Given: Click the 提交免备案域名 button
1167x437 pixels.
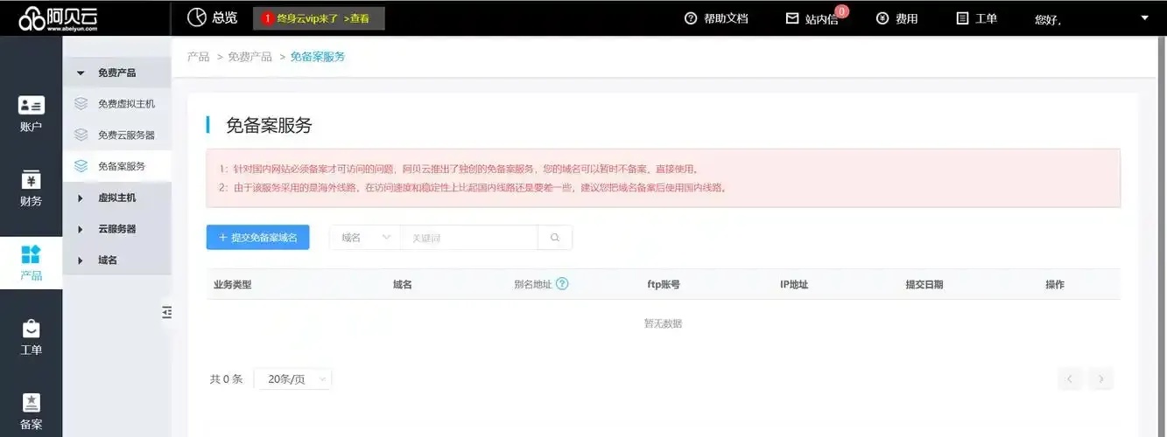Looking at the screenshot, I should (x=257, y=237).
